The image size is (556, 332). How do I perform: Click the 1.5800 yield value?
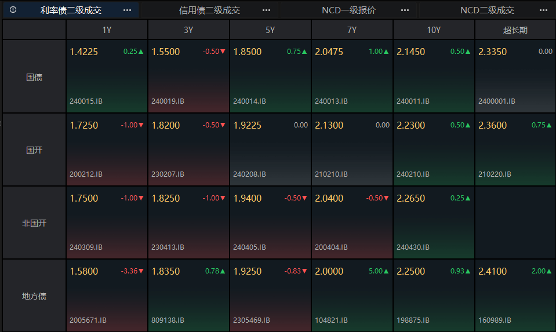coord(83,271)
